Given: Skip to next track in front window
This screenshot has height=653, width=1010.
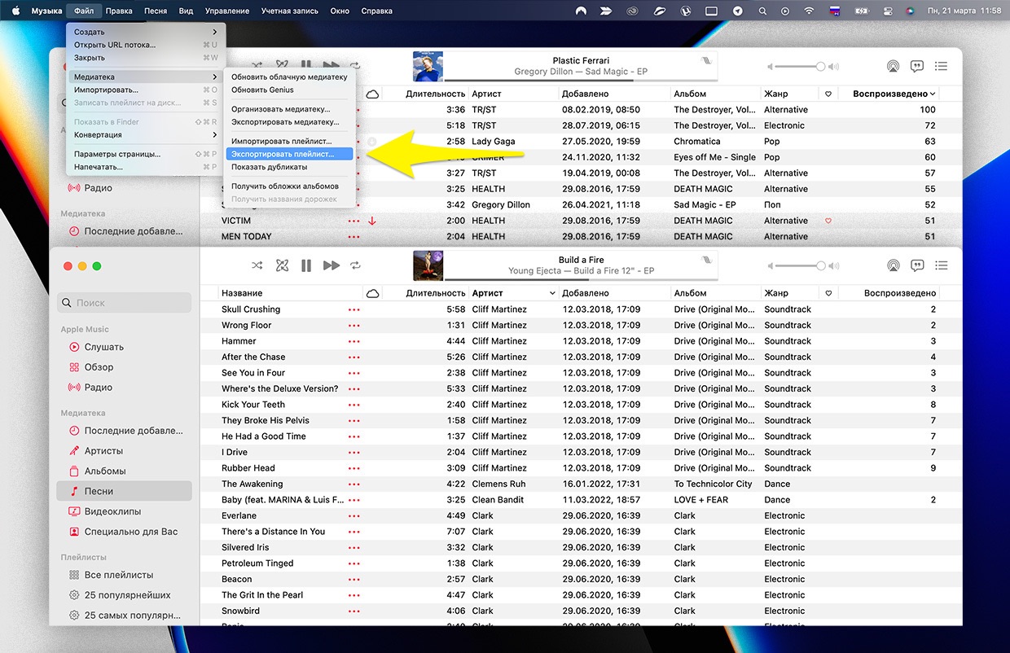Looking at the screenshot, I should 331,265.
